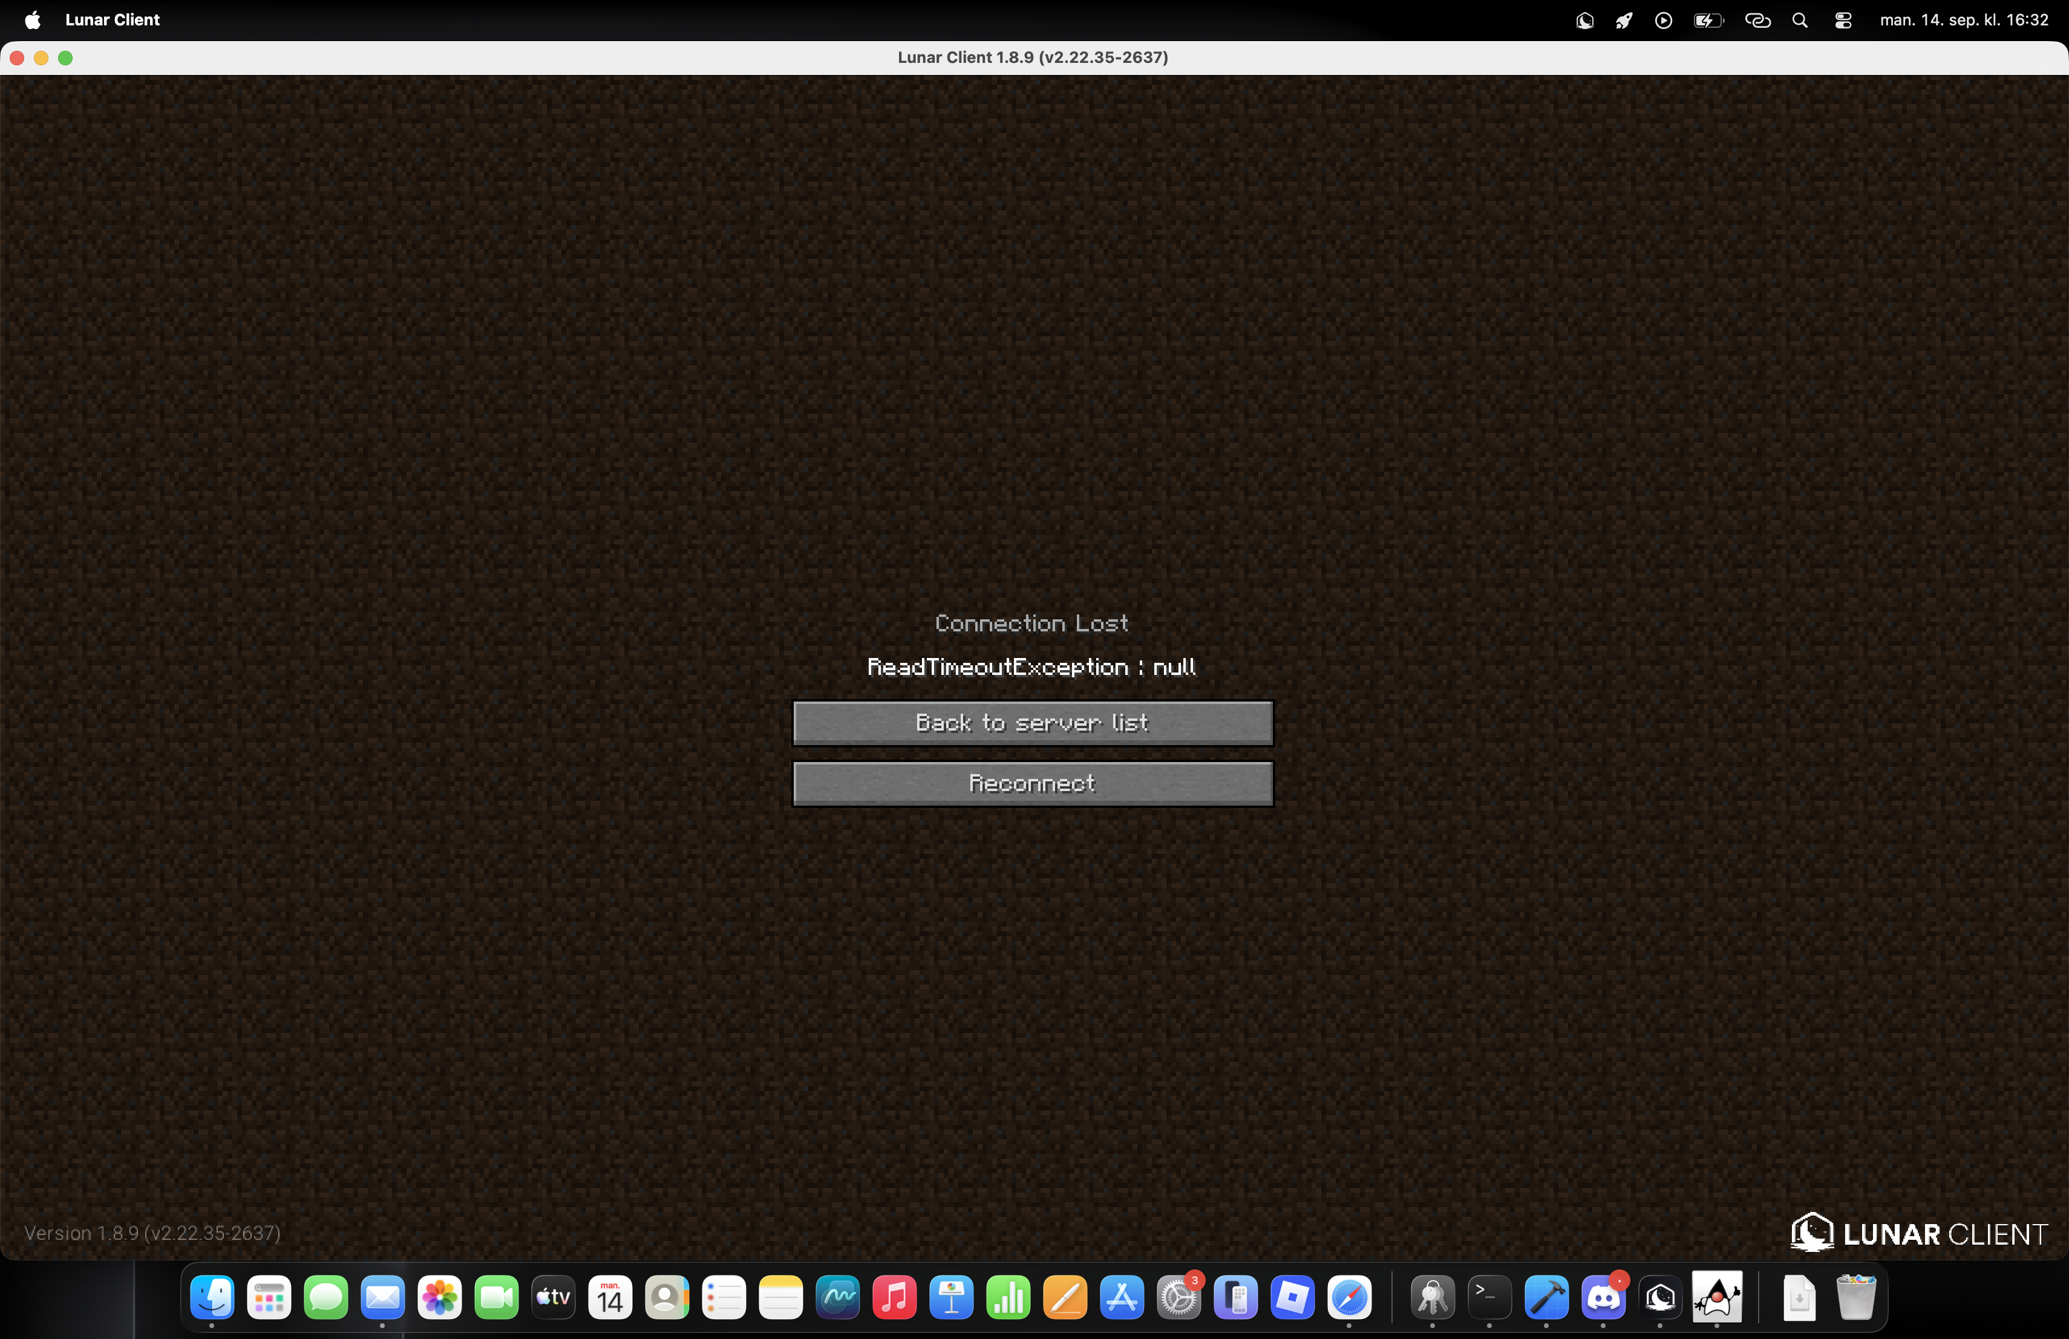The image size is (2069, 1339).
Task: Open Terminal from the Dock
Action: (x=1489, y=1298)
